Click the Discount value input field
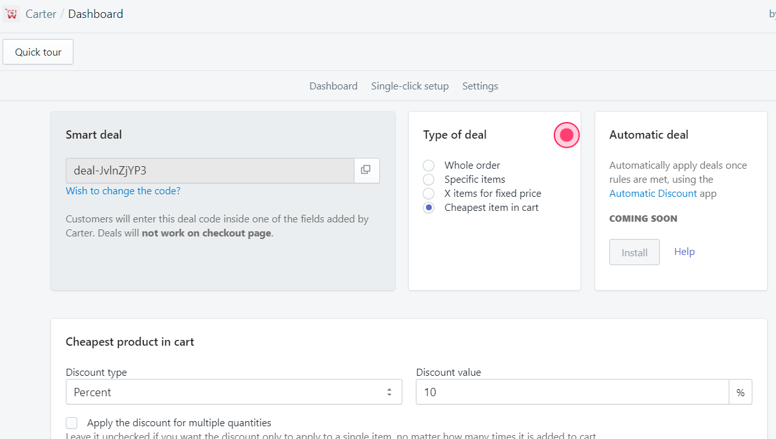This screenshot has width=776, height=439. pos(572,392)
